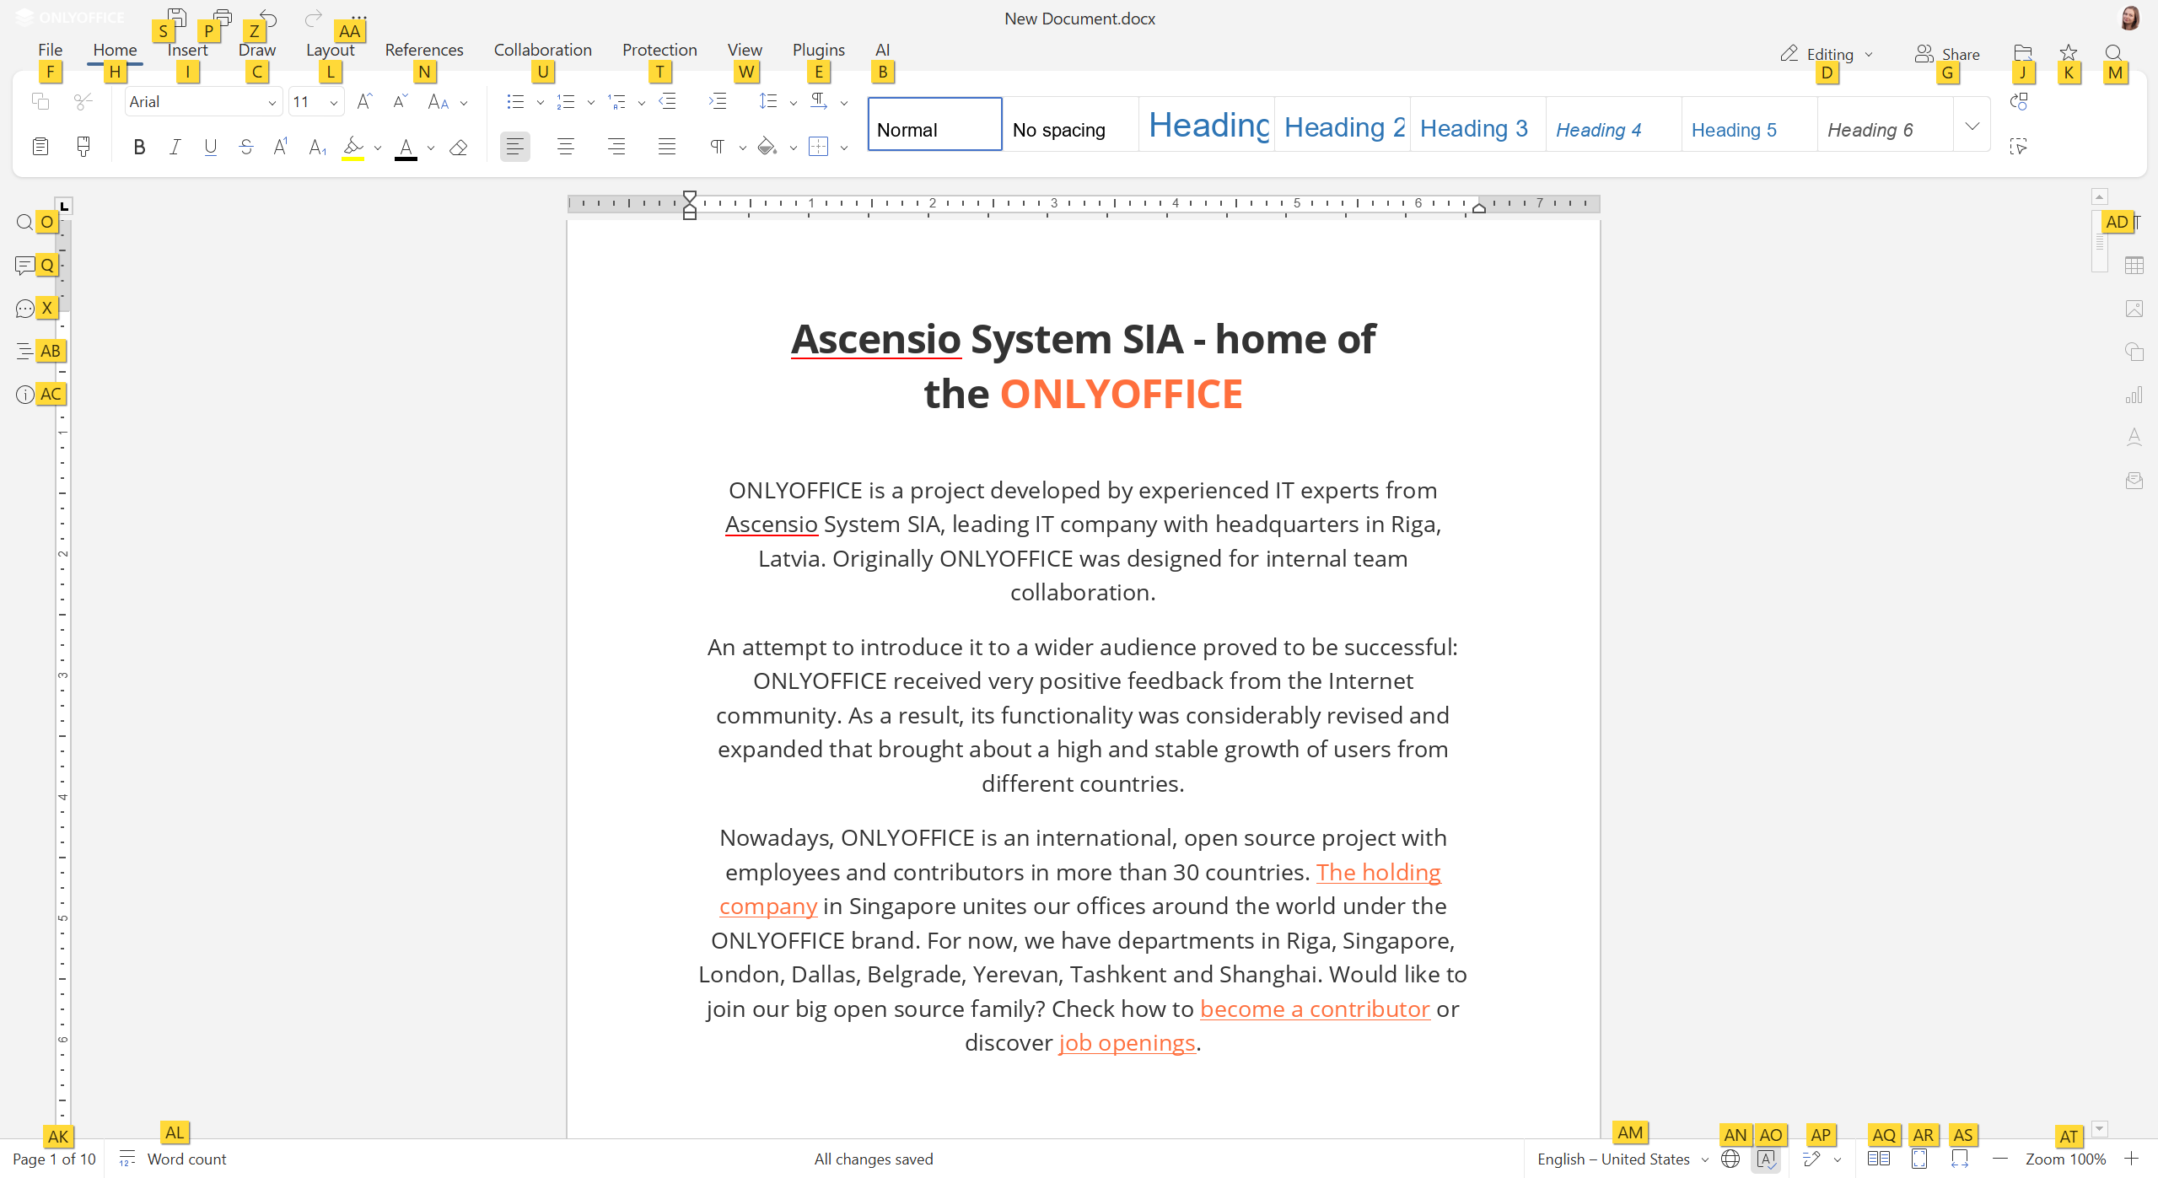Toggle nonprinting characters display
The image size is (2158, 1178).
(x=717, y=146)
